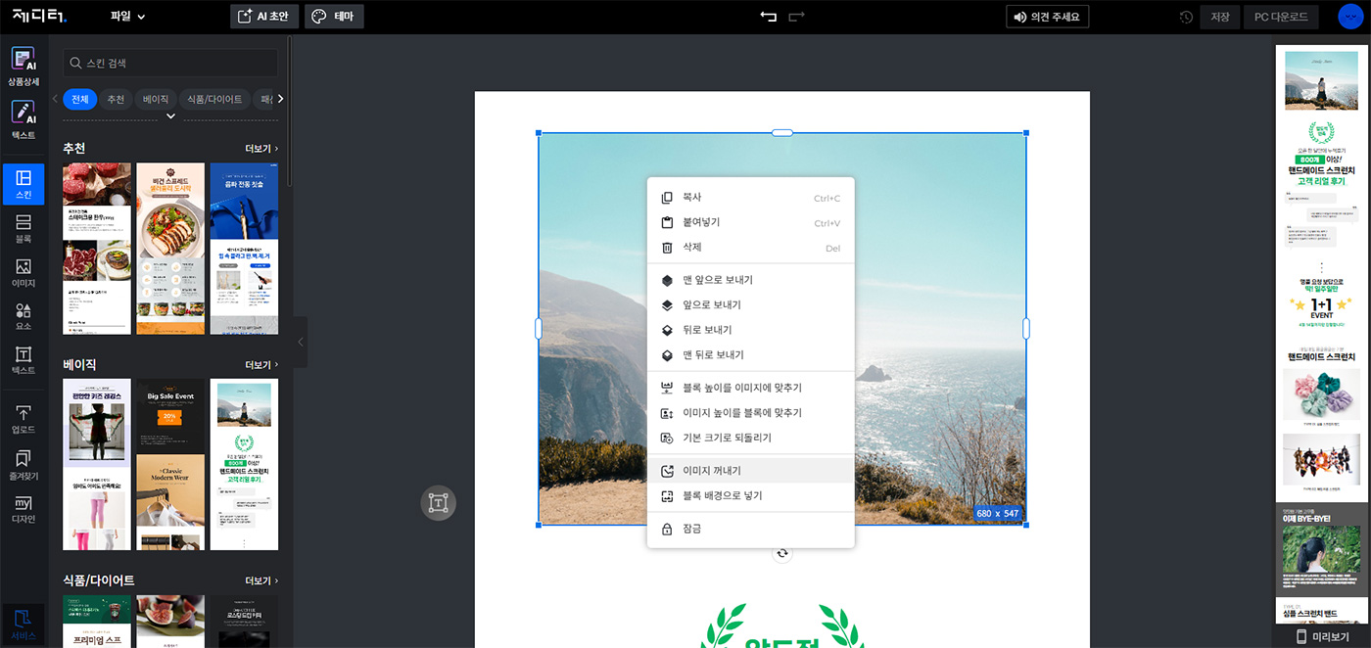Collapse the left skin panel
This screenshot has width=1371, height=648.
[301, 342]
